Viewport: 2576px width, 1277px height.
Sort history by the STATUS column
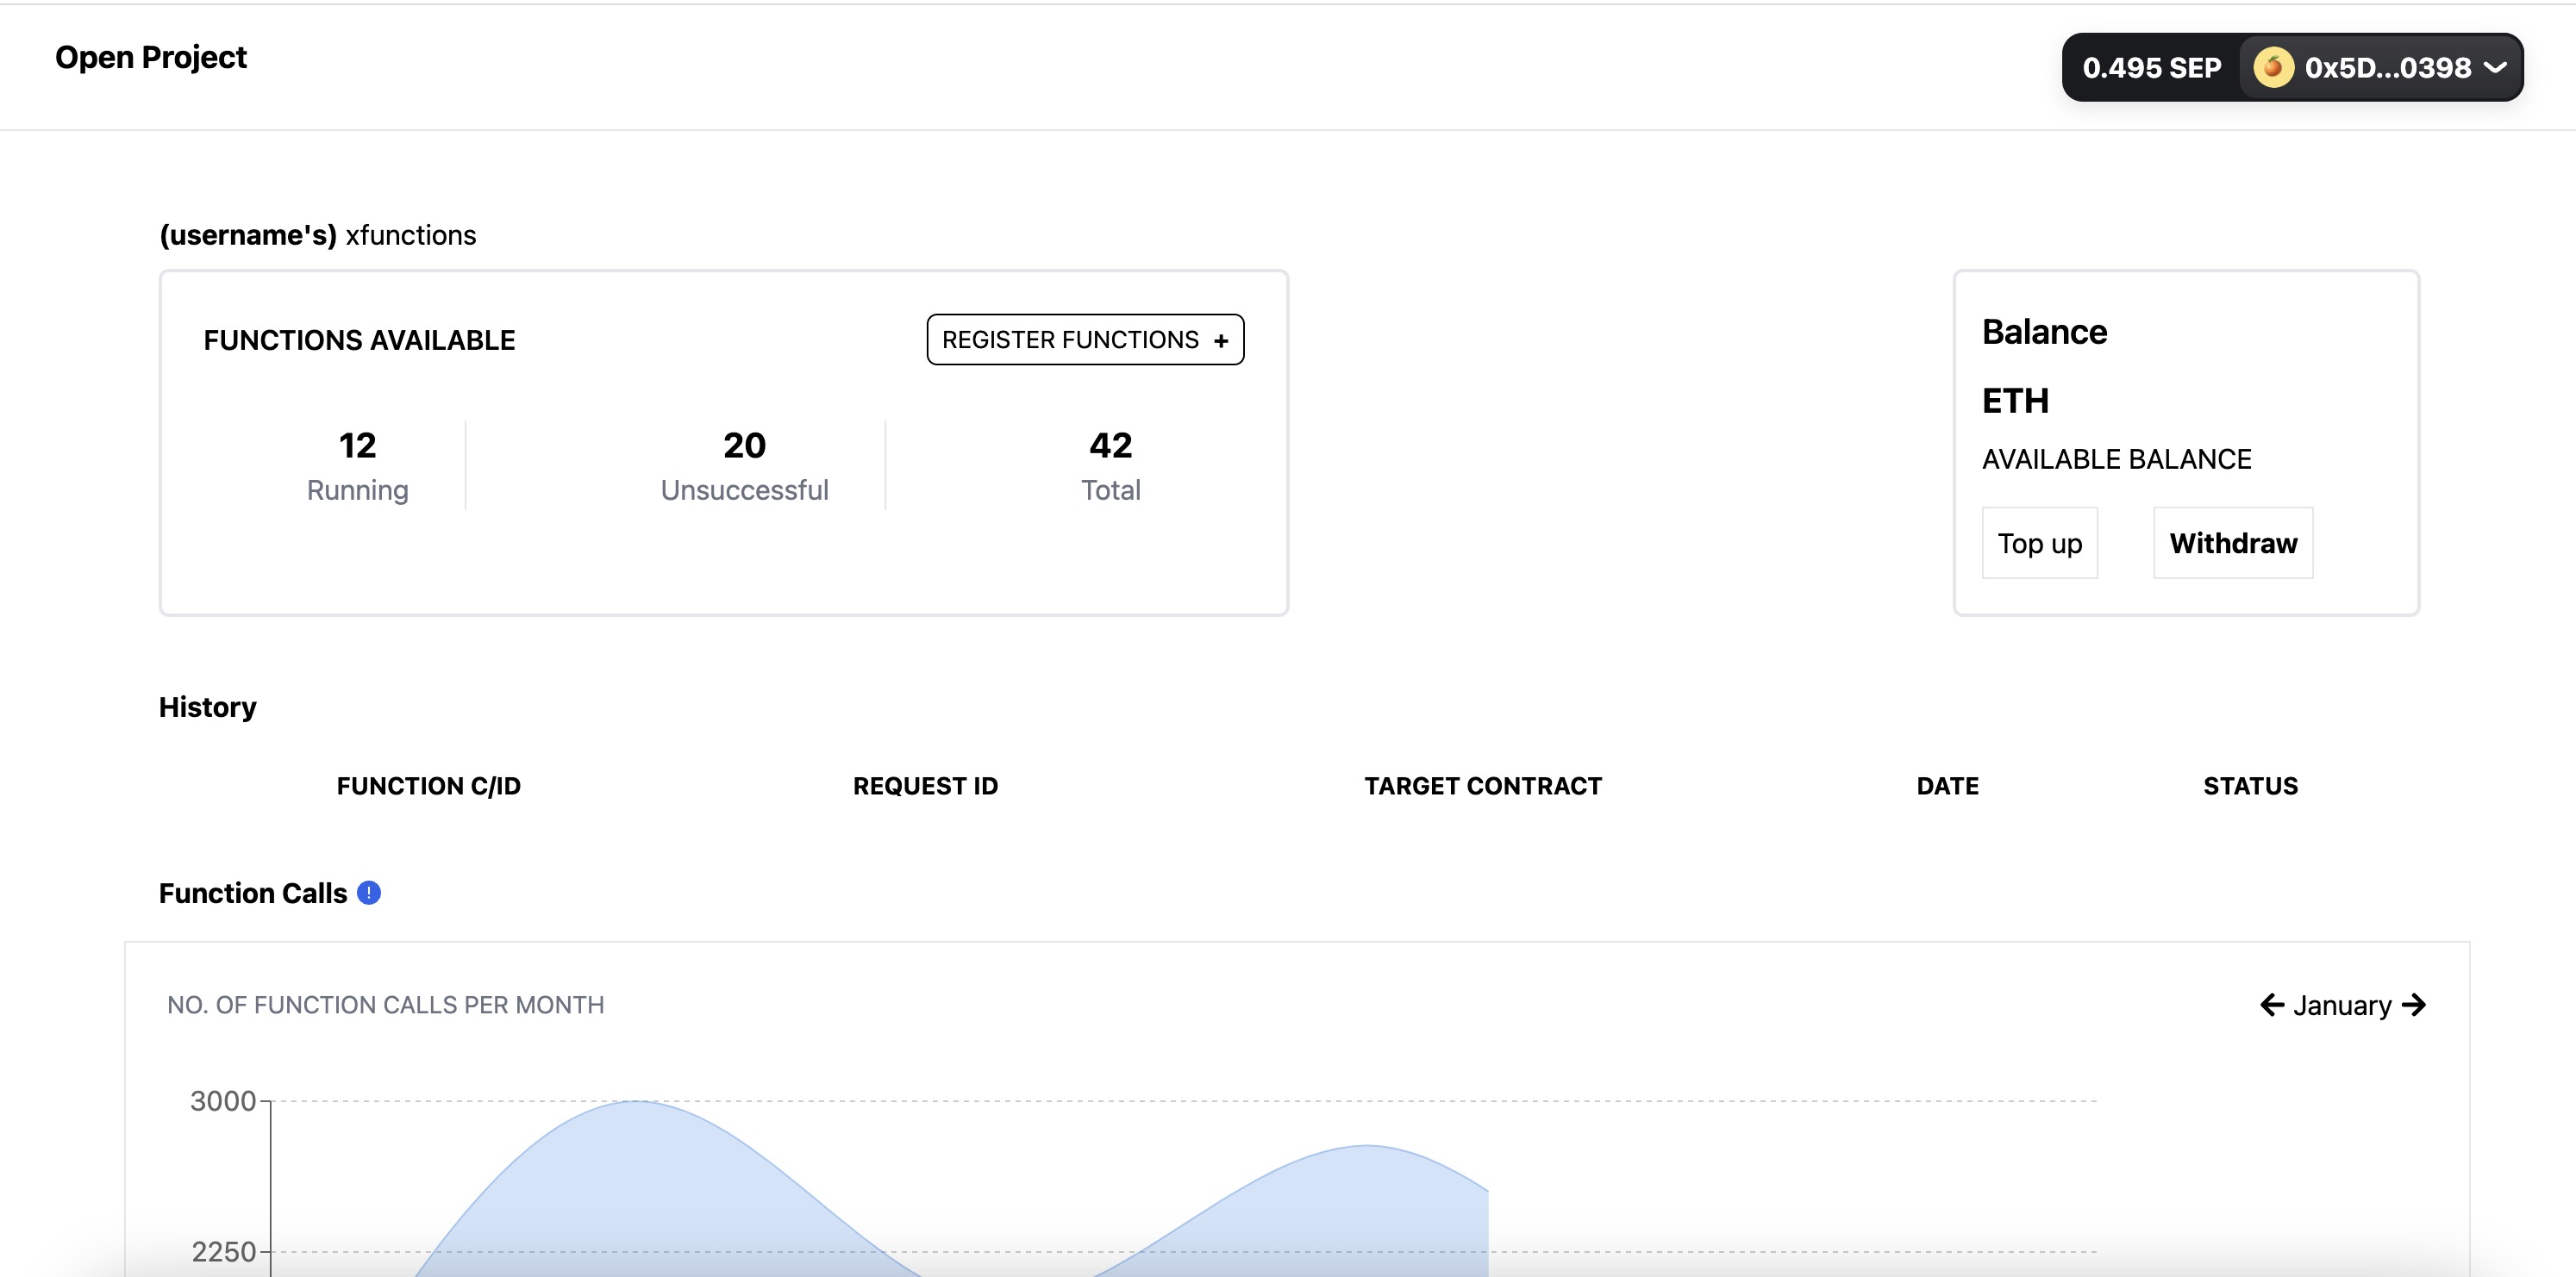click(2248, 785)
